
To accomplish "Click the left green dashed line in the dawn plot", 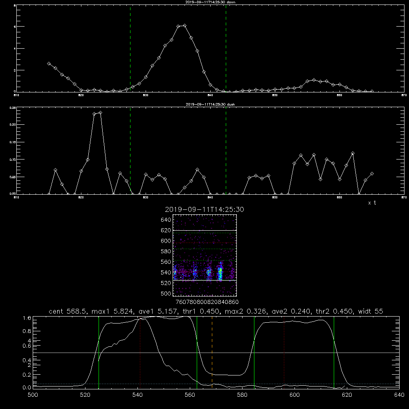I will click(x=130, y=49).
